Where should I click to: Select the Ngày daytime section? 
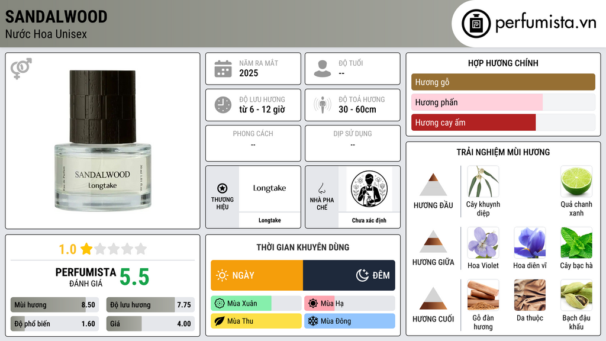[x=257, y=275]
